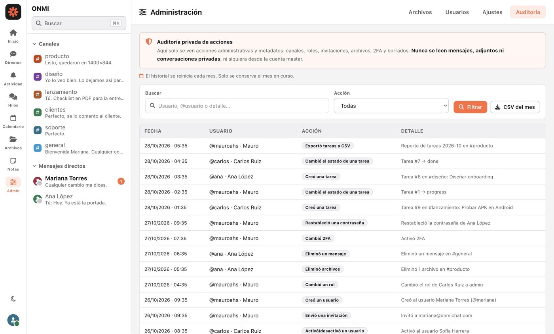Click the Filtrar button
Screen dimensions: 554x334
coord(470,107)
